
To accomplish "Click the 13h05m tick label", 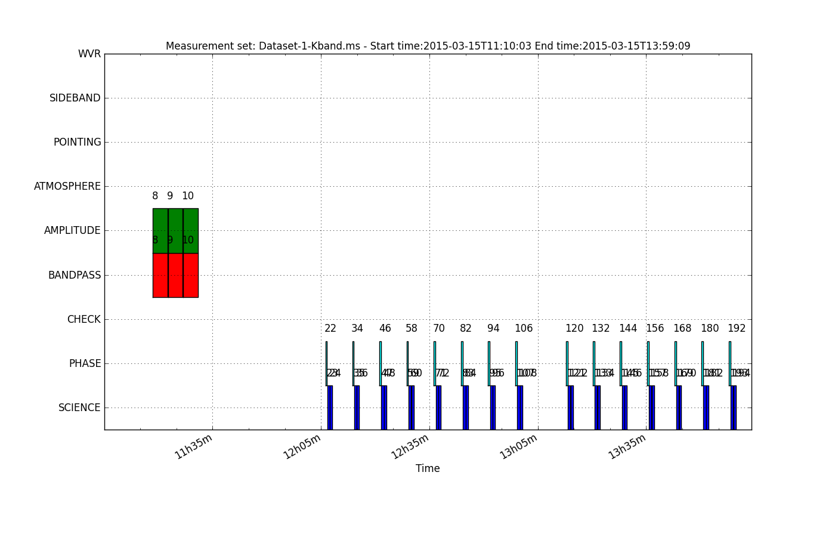I will (x=519, y=446).
